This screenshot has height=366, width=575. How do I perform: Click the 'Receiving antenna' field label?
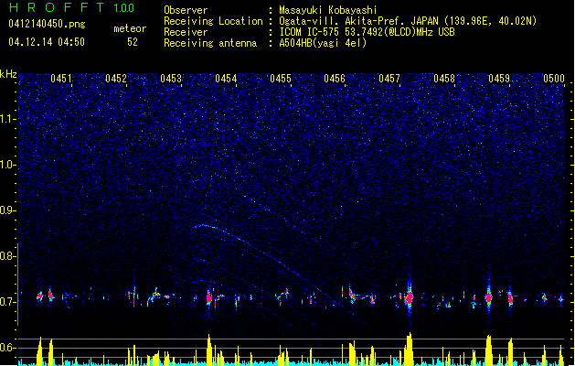(x=210, y=43)
